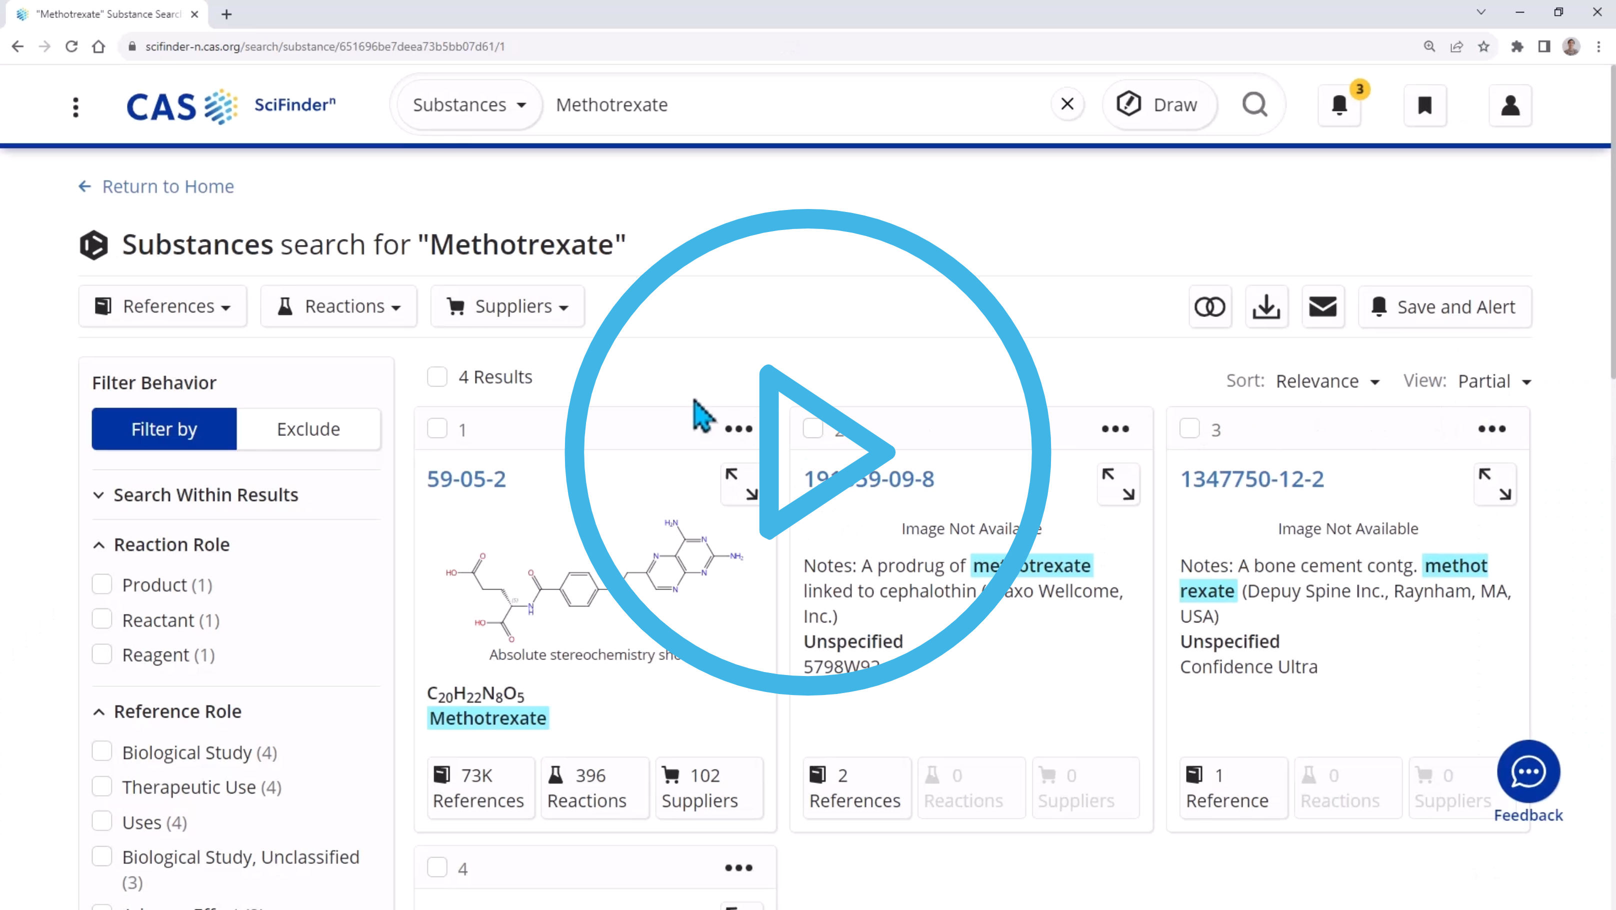Screen dimensions: 1616x910
Task: Click the notifications bell icon
Action: click(x=1340, y=104)
